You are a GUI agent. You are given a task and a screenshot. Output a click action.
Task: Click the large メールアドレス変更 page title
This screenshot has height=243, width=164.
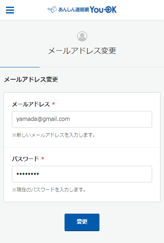click(x=82, y=51)
